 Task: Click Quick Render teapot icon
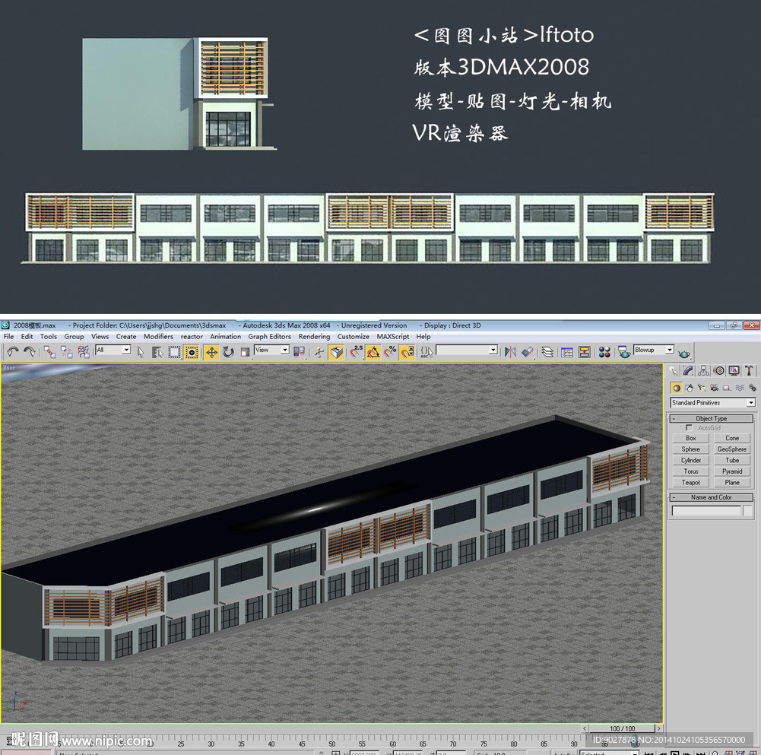pyautogui.click(x=683, y=353)
